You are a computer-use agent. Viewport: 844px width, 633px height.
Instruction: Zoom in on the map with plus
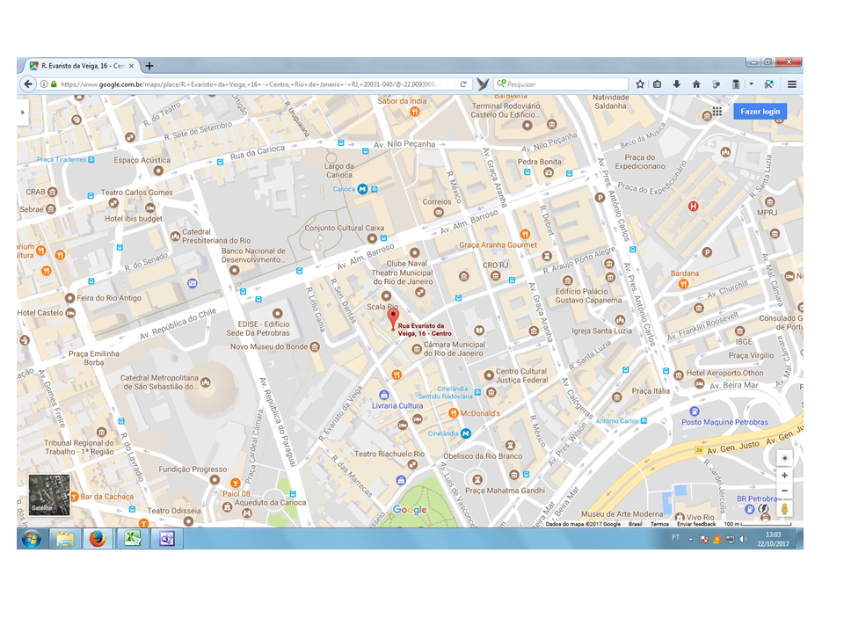click(784, 476)
